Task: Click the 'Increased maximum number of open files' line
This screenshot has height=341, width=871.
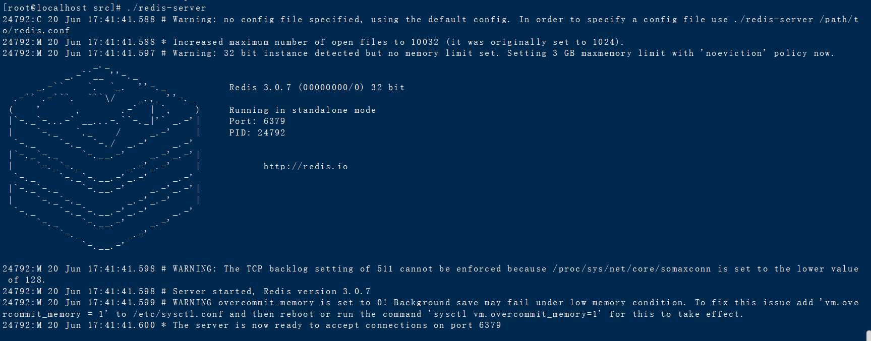Action: click(x=313, y=42)
